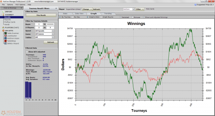Open the Speed dropdown

[x=53, y=31]
